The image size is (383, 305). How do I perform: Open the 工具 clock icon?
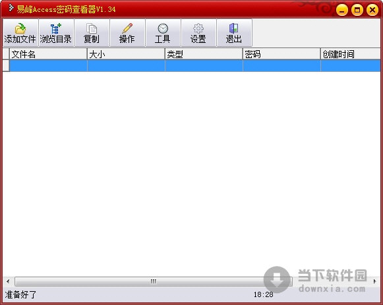[x=163, y=28]
